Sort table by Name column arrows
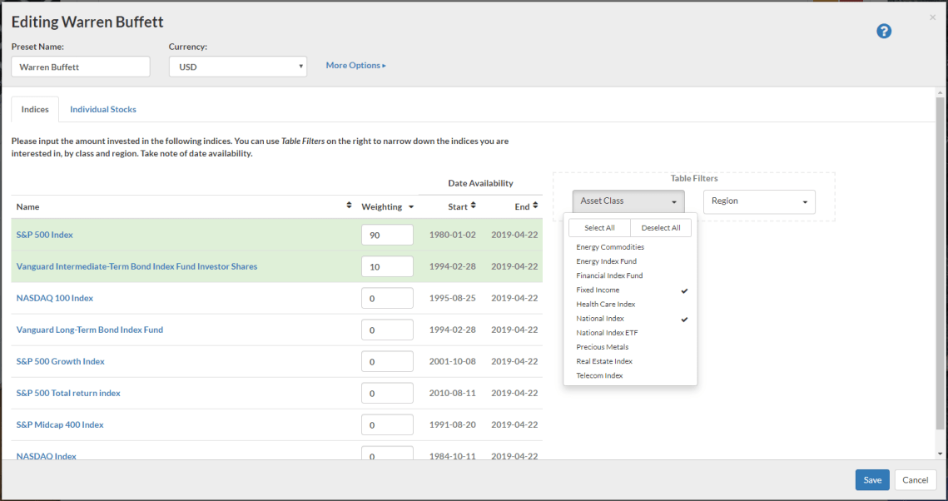948x501 pixels. click(x=349, y=206)
